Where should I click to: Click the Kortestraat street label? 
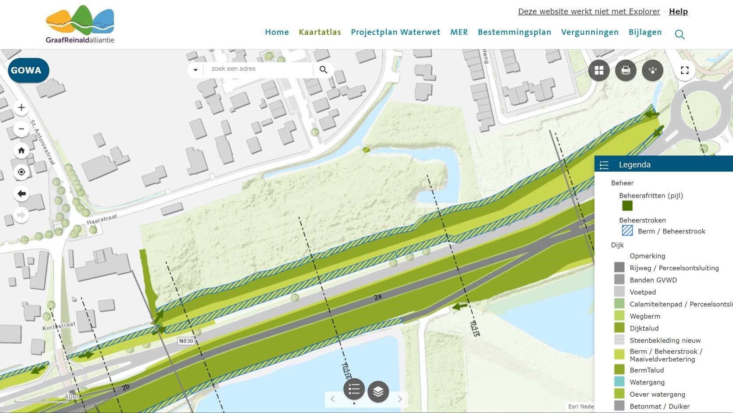[x=59, y=326]
